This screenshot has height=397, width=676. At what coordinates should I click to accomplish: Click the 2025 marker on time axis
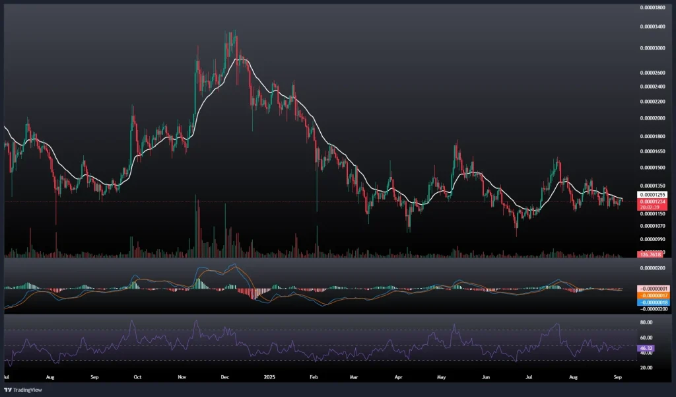point(269,379)
